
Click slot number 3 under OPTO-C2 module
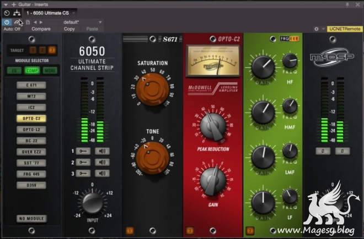click(190, 231)
